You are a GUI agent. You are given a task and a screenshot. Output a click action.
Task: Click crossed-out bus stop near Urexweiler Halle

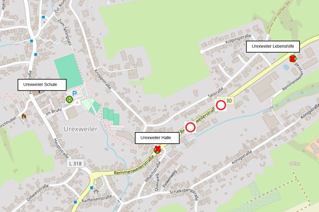(x=157, y=149)
